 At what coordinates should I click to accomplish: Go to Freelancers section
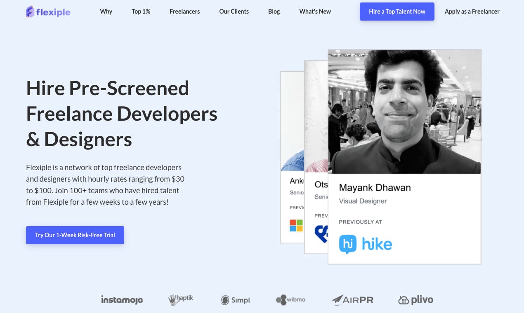pos(184,12)
